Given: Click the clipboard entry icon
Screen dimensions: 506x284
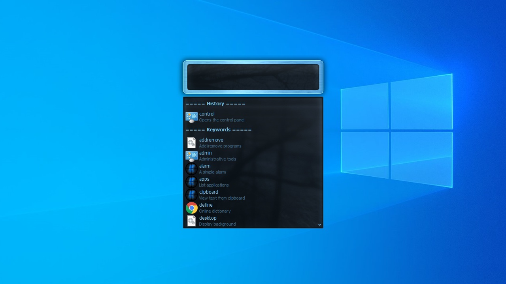Looking at the screenshot, I should (192, 195).
